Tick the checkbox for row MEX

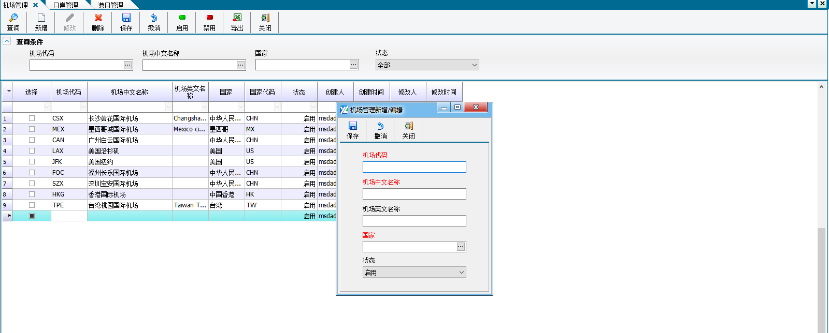[32, 129]
